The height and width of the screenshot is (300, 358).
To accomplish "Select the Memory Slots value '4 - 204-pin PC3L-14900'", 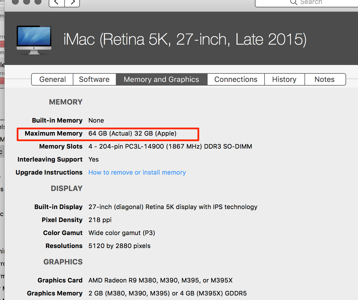I will click(x=126, y=146).
